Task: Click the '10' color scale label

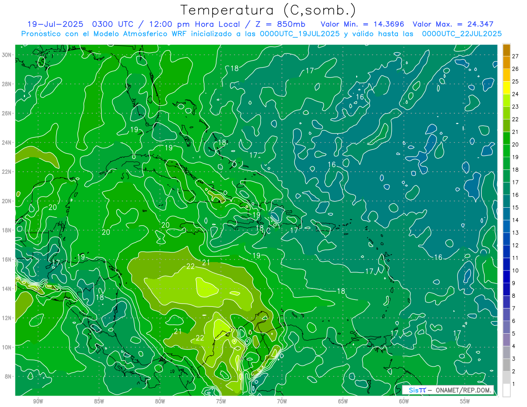Action: tap(516, 270)
